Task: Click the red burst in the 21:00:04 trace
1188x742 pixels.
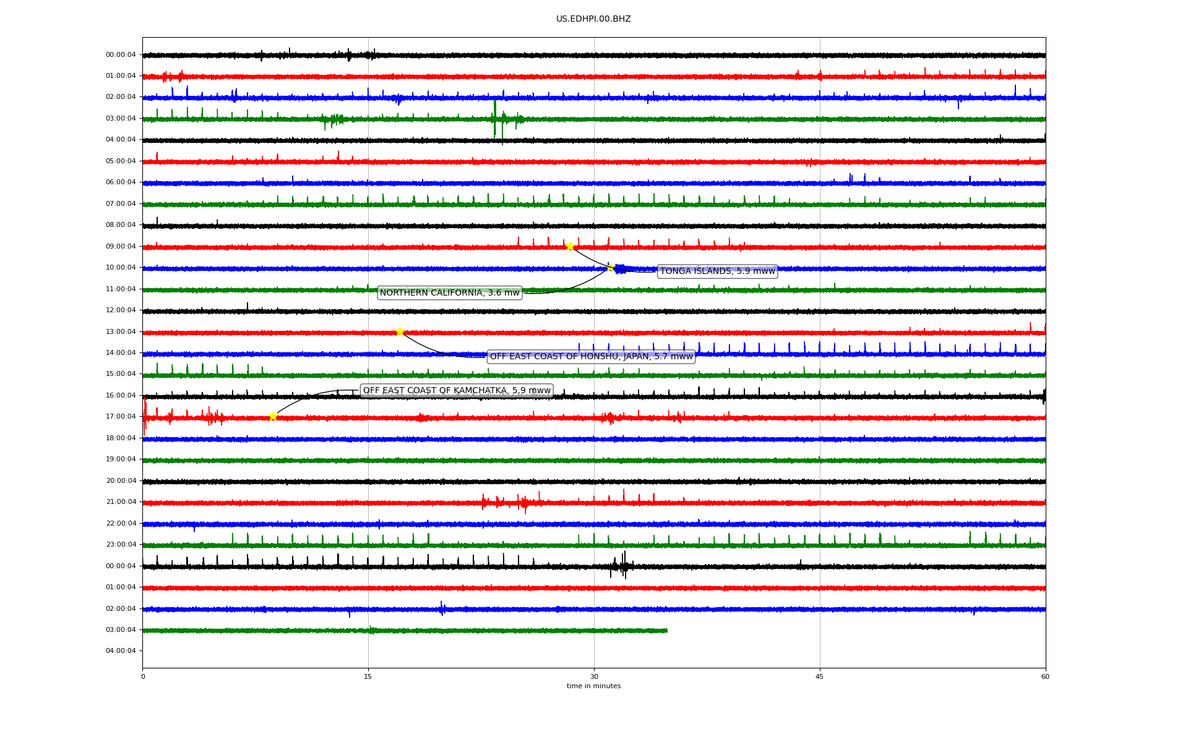Action: pos(523,502)
